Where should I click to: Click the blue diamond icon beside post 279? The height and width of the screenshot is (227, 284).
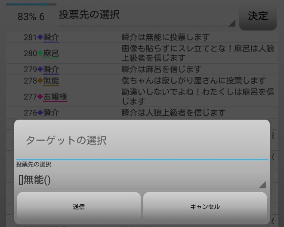click(40, 69)
